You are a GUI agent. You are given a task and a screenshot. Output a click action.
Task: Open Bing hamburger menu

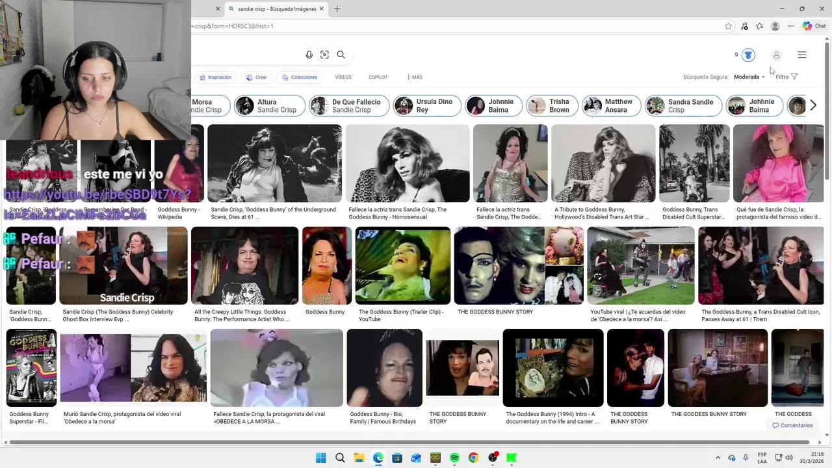(802, 55)
